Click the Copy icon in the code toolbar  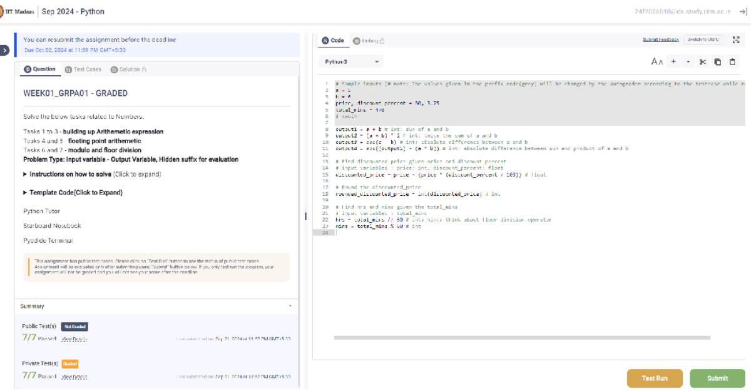(717, 61)
